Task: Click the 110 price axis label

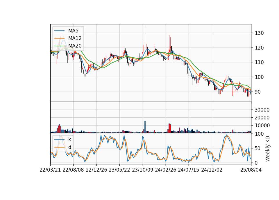Action: (x=259, y=62)
